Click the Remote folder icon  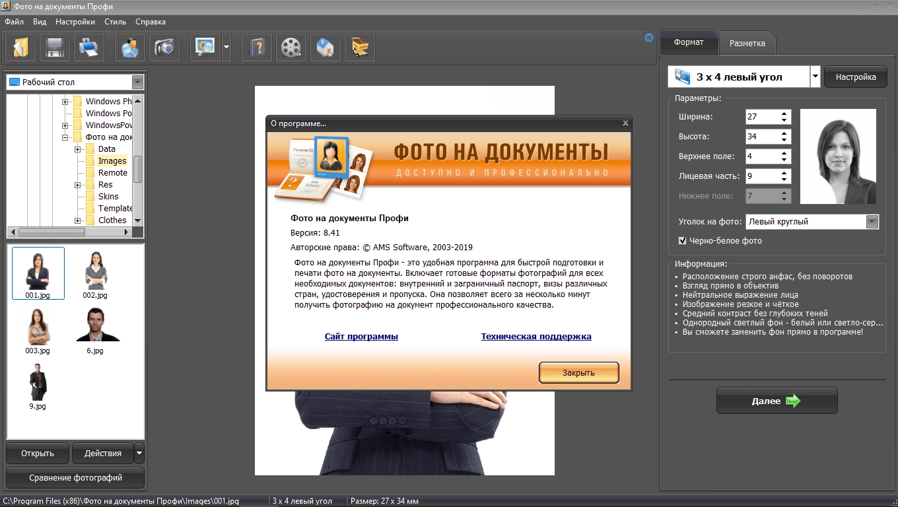click(90, 172)
